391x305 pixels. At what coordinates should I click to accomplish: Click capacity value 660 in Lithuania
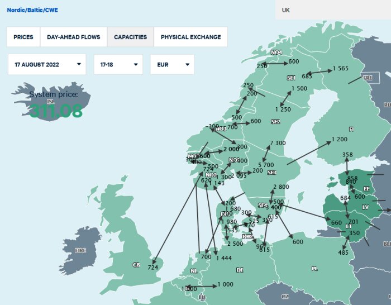[x=336, y=222]
